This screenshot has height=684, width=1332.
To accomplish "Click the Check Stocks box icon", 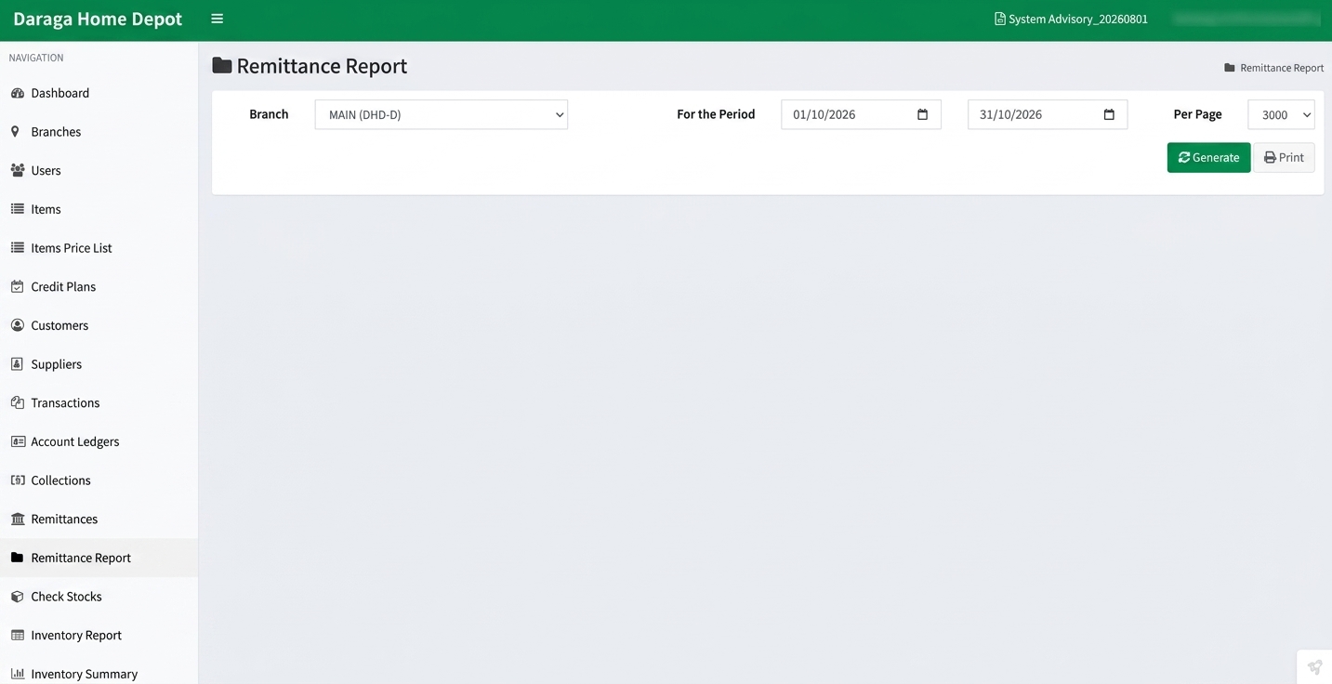I will (17, 597).
